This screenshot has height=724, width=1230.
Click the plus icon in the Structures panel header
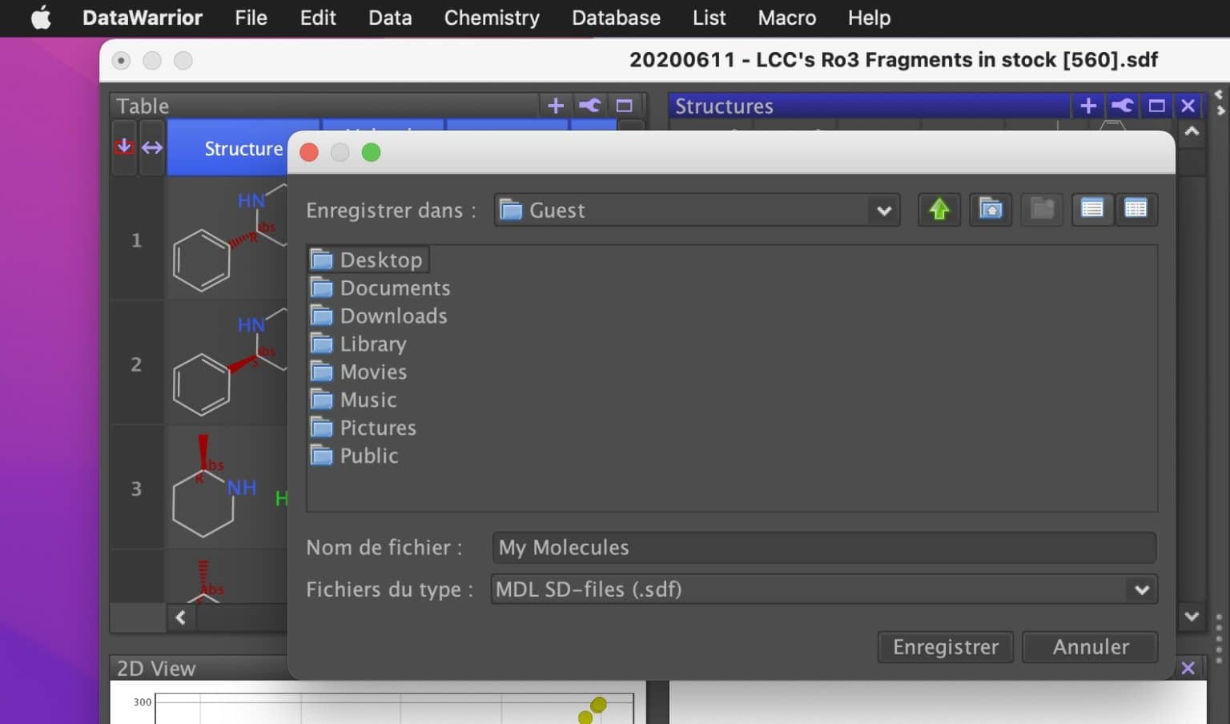pos(1088,106)
